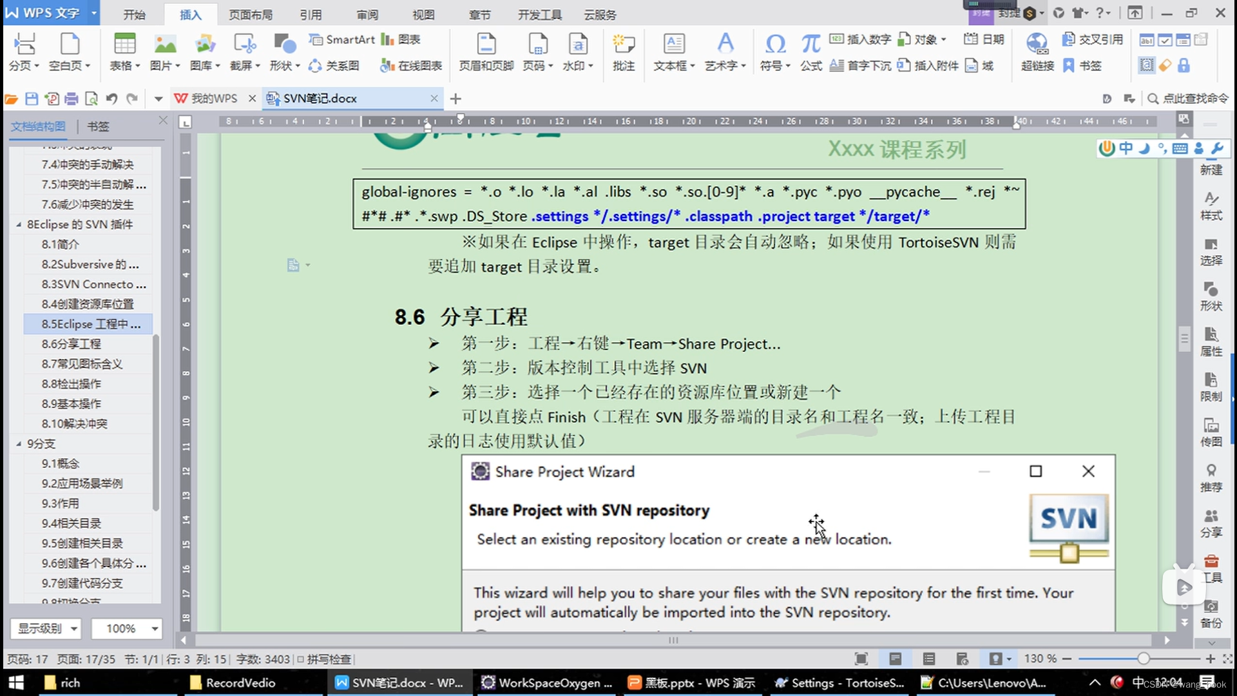Switch to the 页面布局 ribbon tab
The height and width of the screenshot is (696, 1237).
click(251, 15)
